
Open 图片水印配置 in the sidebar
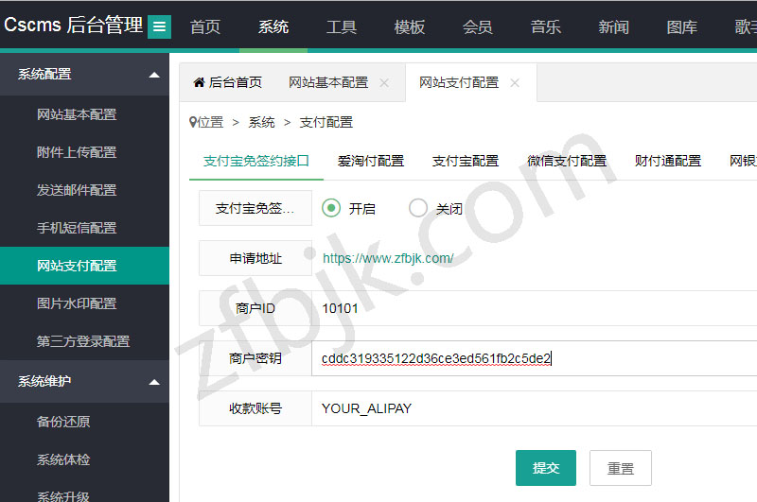(84, 303)
